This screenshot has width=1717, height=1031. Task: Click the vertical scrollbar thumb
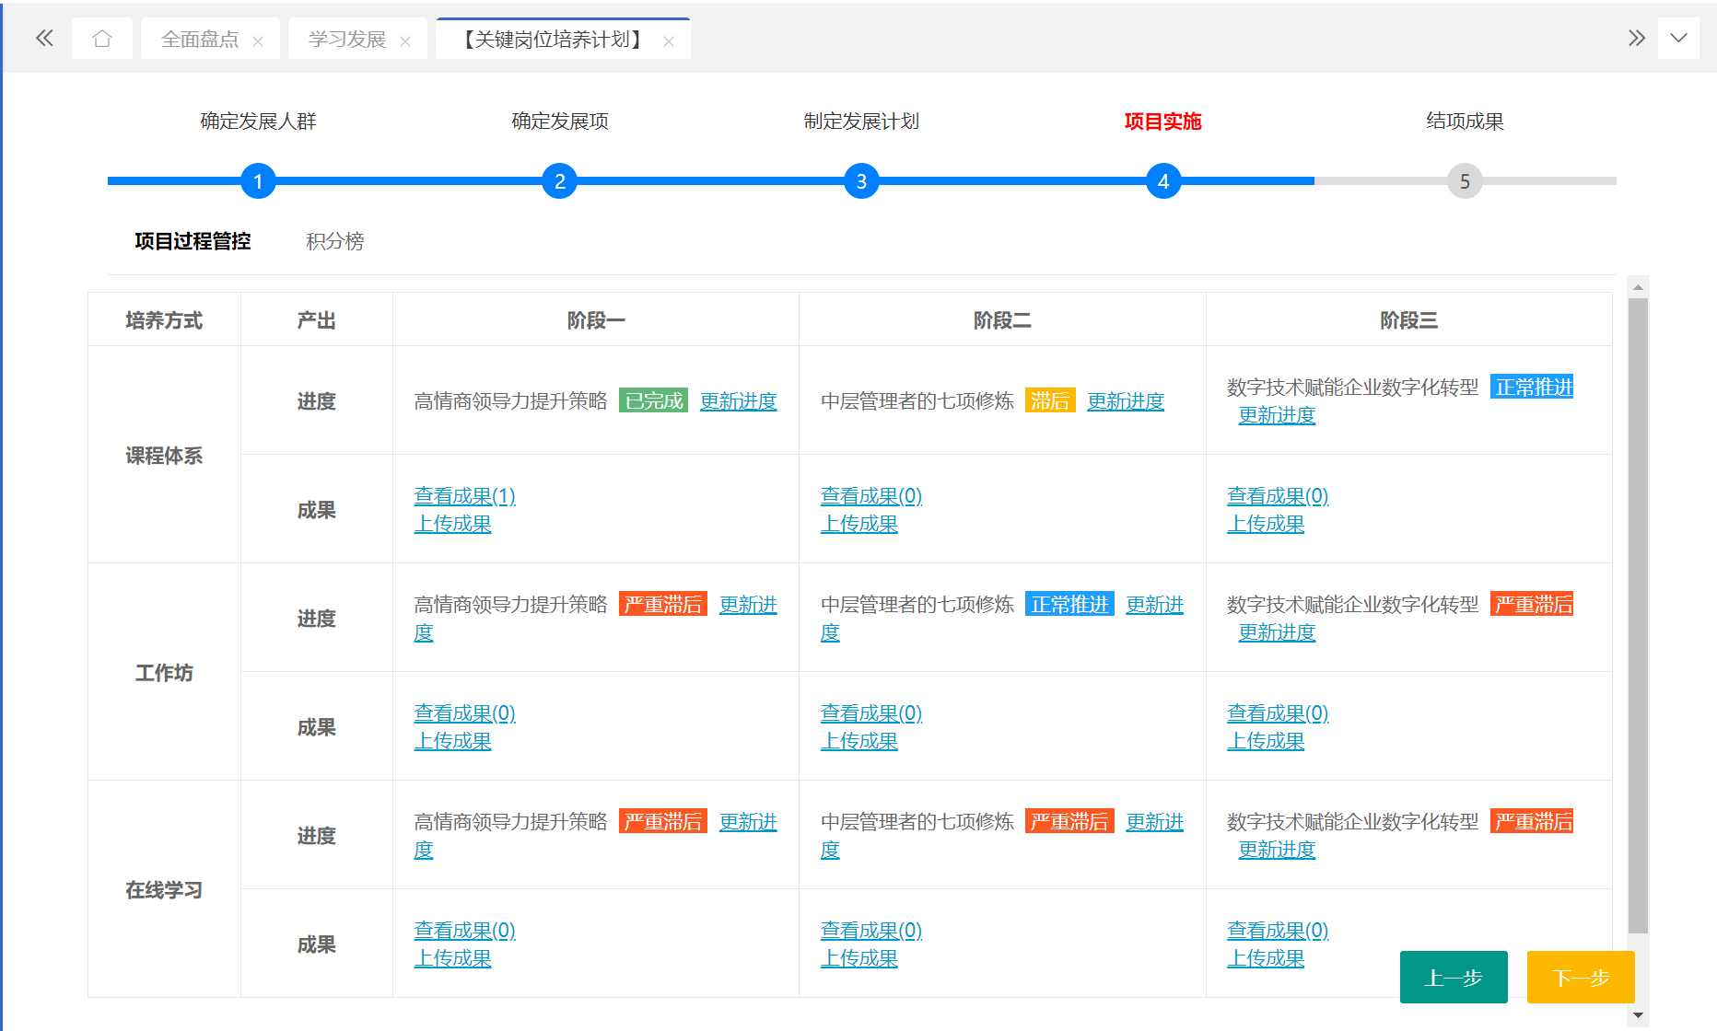point(1638,617)
